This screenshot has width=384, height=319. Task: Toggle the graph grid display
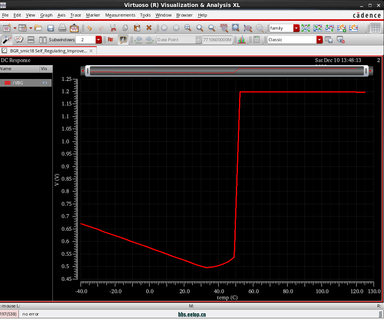375,29
